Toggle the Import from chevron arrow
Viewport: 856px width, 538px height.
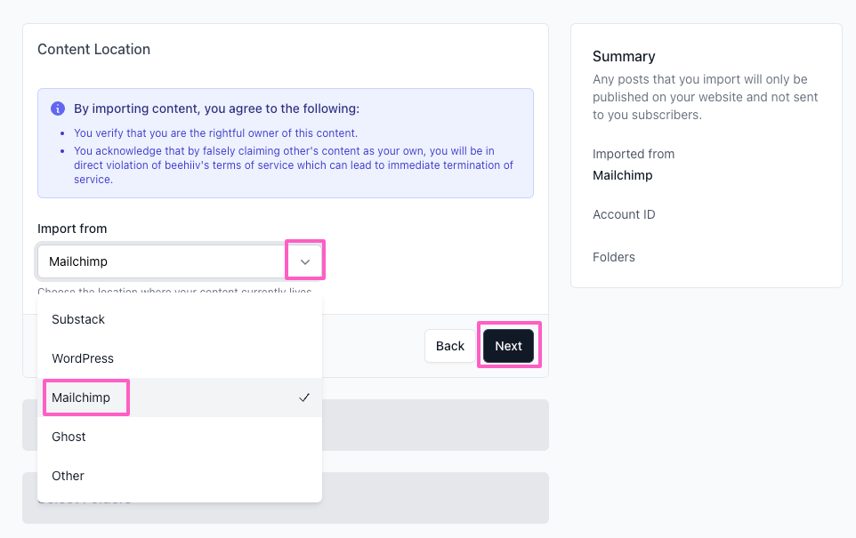point(305,262)
